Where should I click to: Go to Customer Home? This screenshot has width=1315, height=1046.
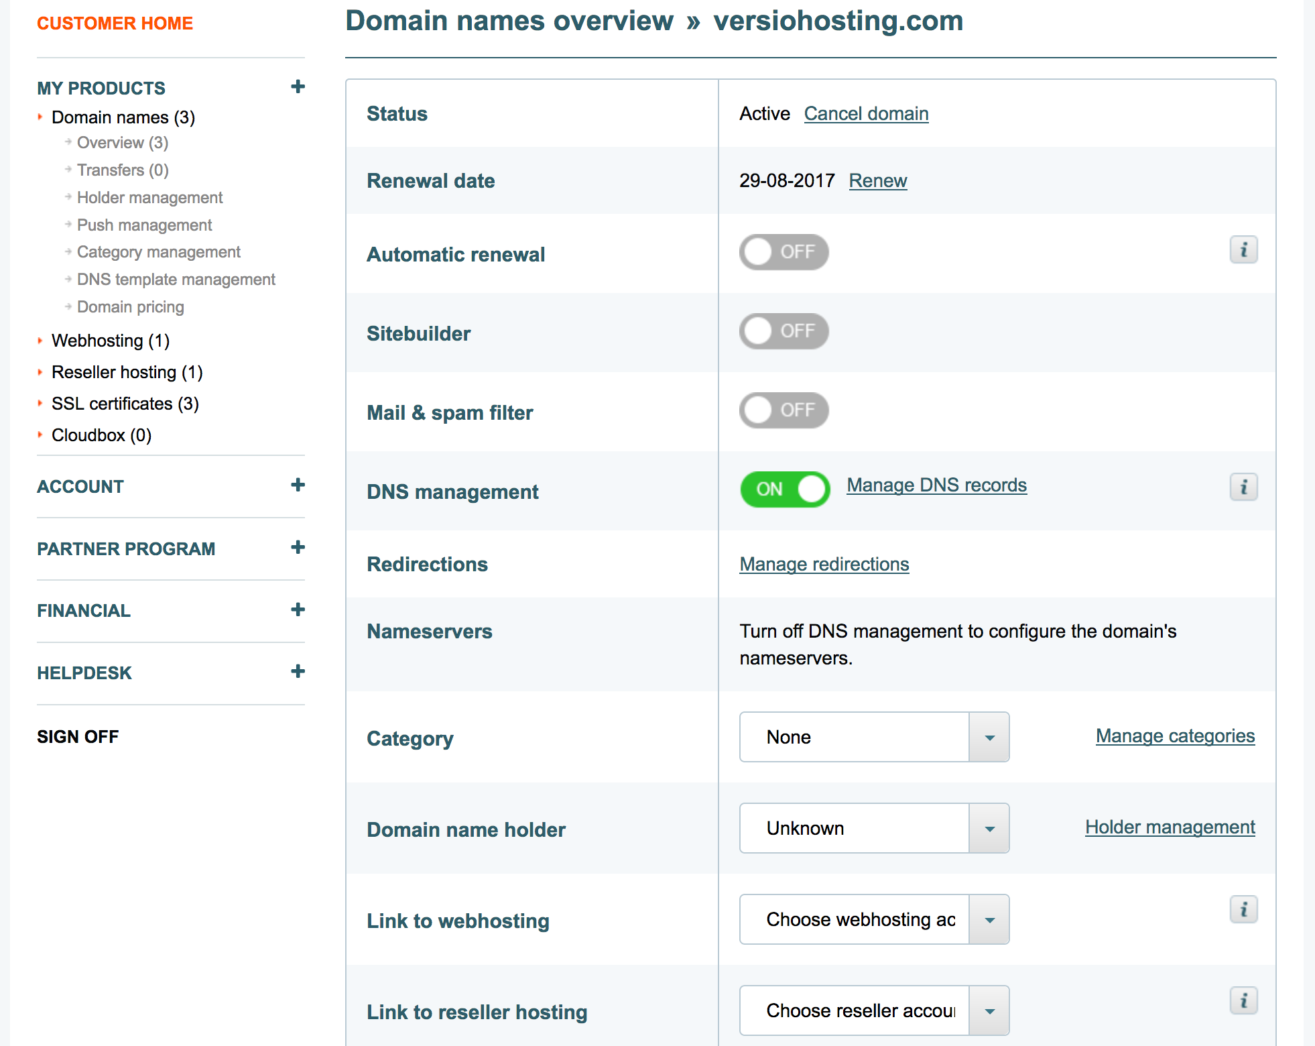point(115,23)
